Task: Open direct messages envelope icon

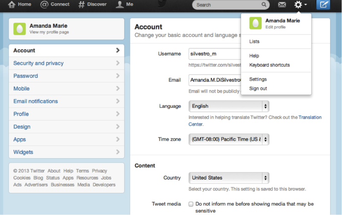Action: tap(282, 4)
